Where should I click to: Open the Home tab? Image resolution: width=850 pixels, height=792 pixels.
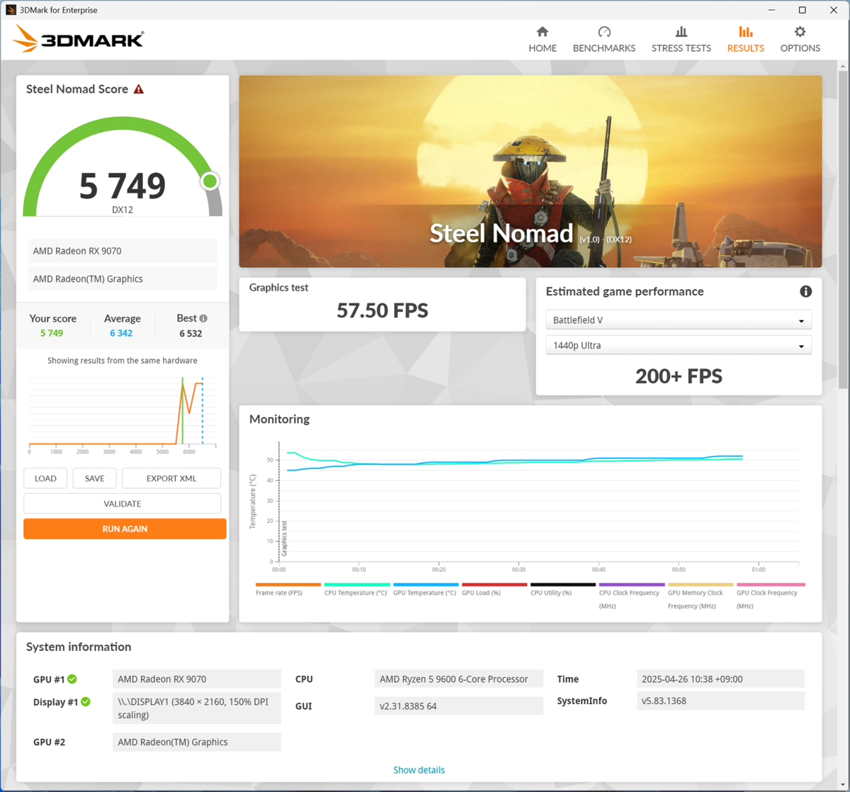tap(542, 40)
